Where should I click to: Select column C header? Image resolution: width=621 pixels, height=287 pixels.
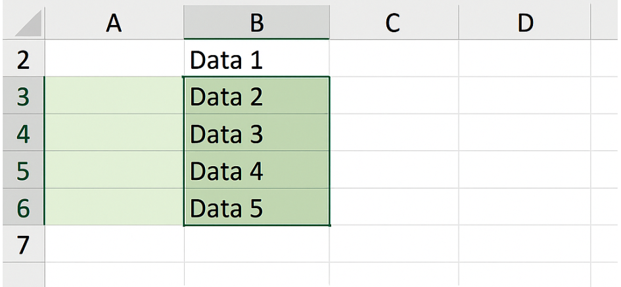click(x=394, y=23)
